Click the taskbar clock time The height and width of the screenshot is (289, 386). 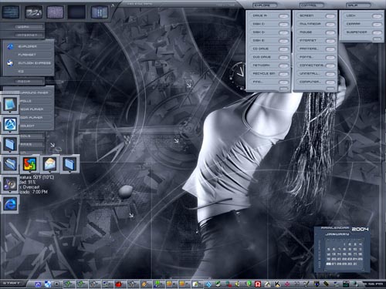click(x=373, y=284)
